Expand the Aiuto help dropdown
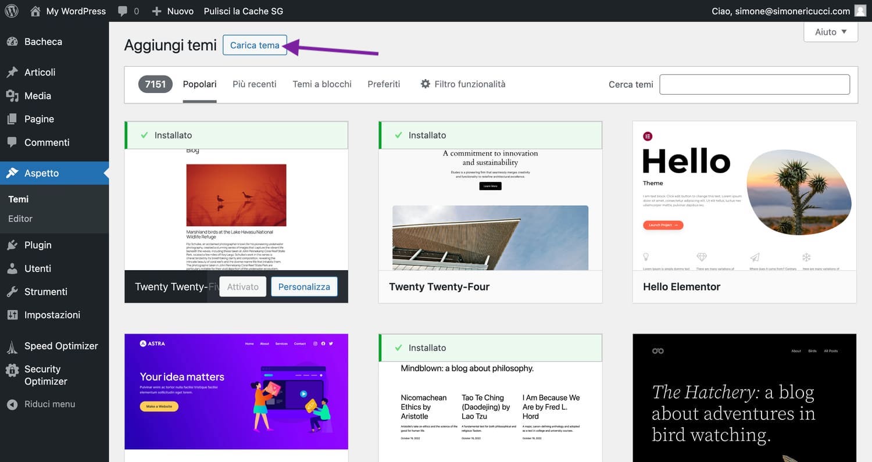 click(x=831, y=32)
